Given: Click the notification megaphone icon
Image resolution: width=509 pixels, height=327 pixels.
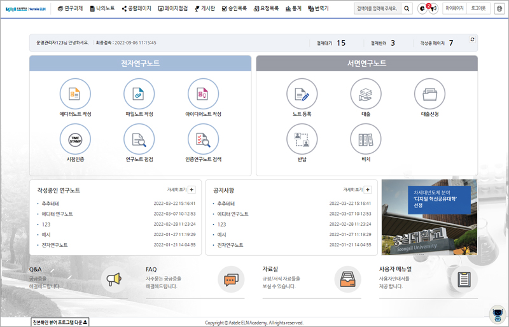Looking at the screenshot, I should (433, 9).
